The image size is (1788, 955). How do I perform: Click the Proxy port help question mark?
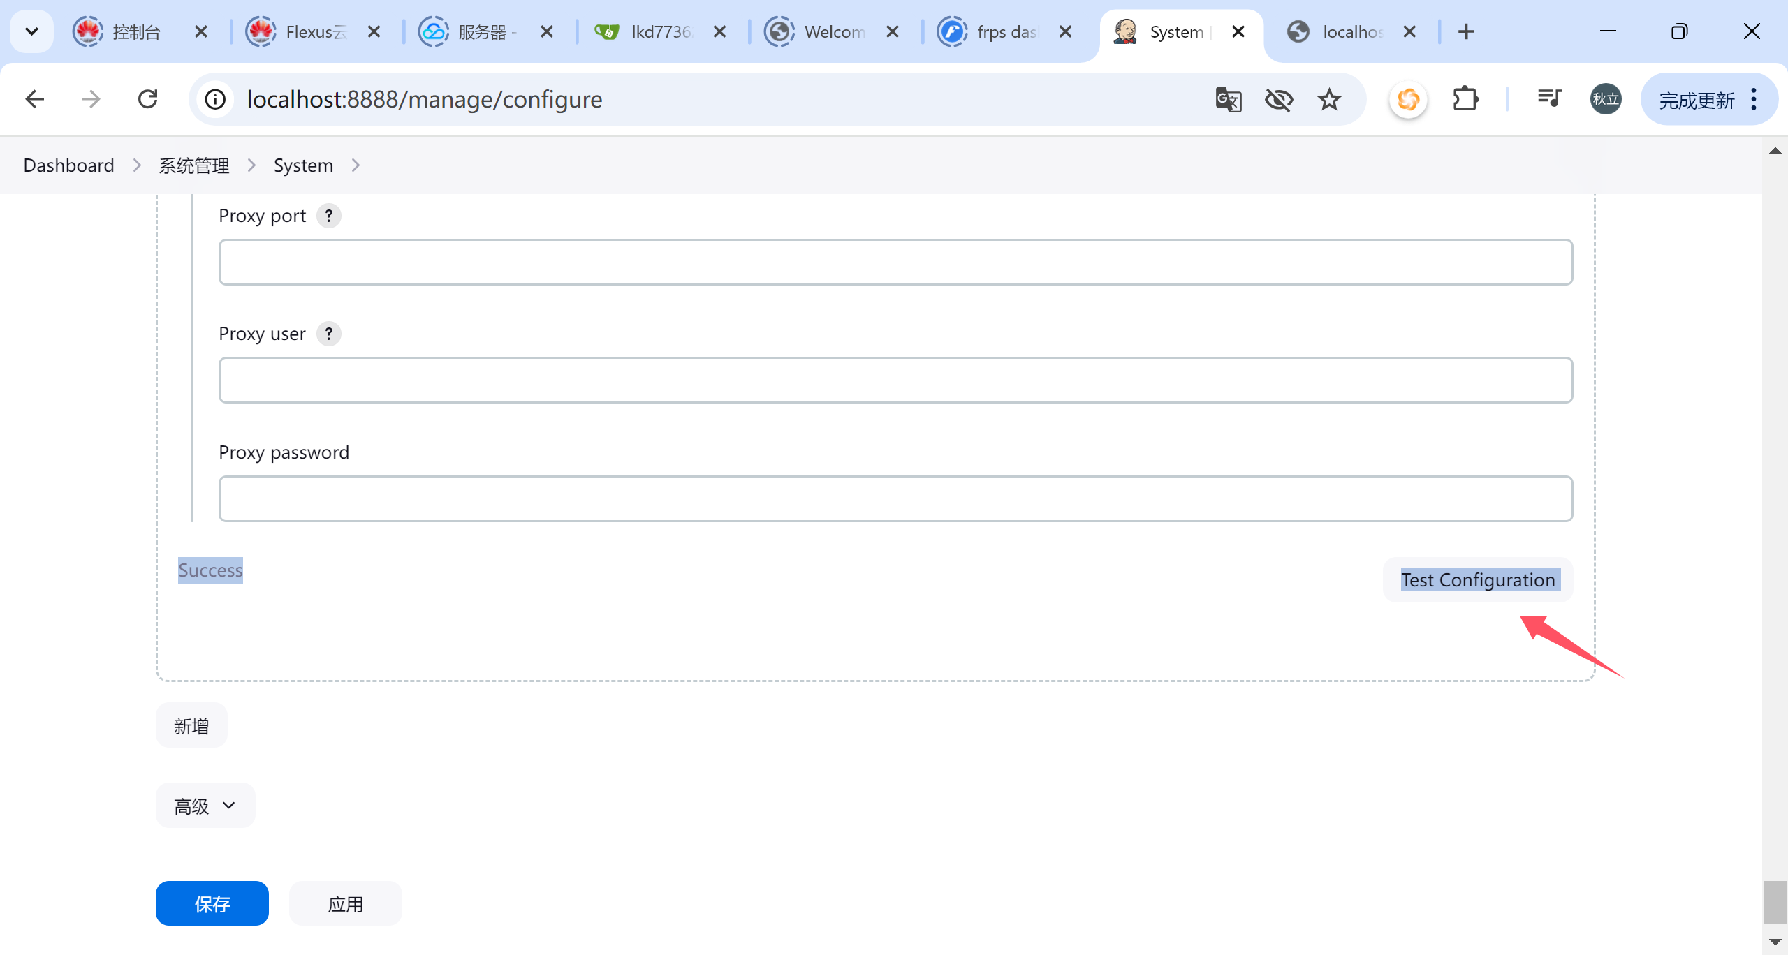click(x=328, y=216)
